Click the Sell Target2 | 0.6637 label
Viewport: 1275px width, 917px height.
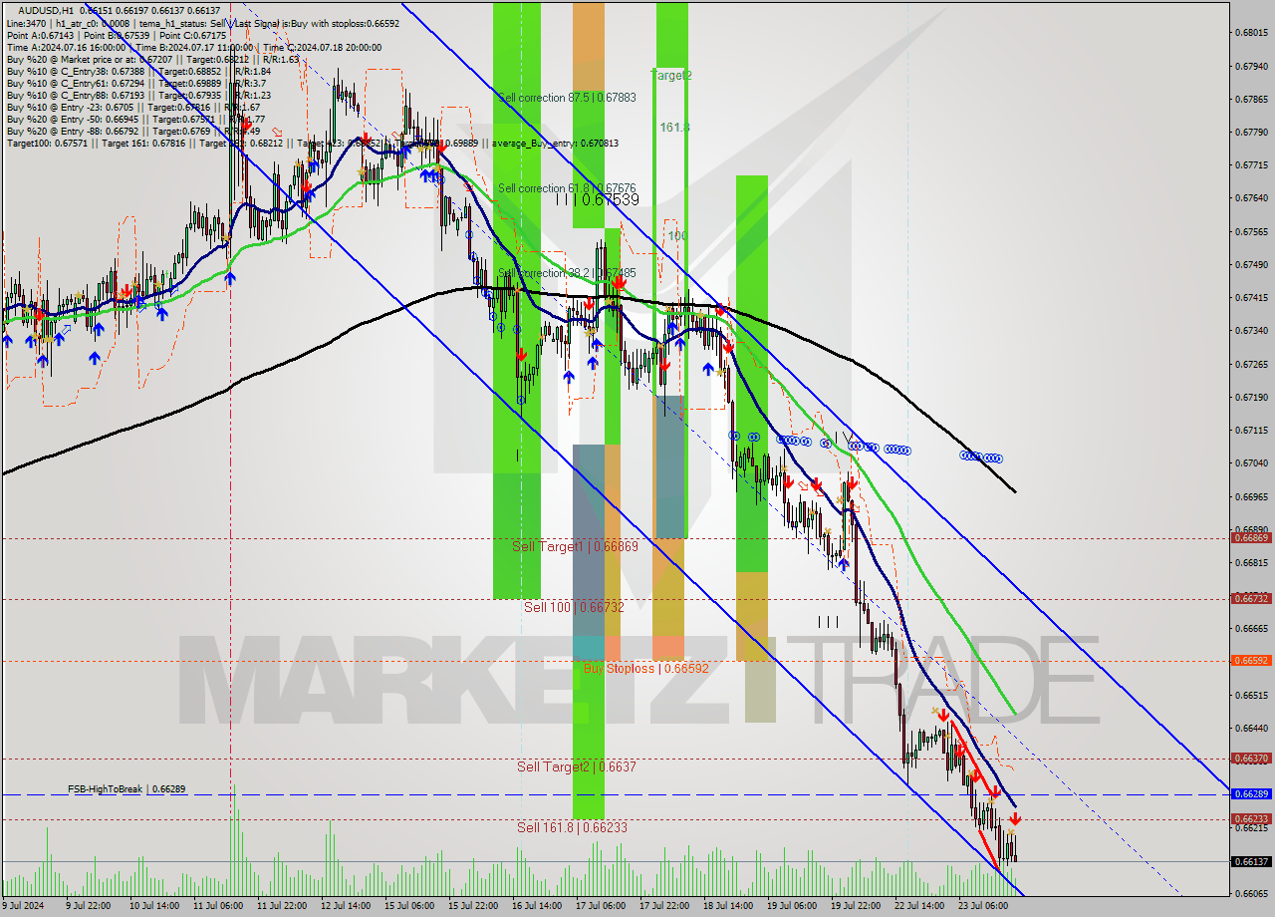576,766
